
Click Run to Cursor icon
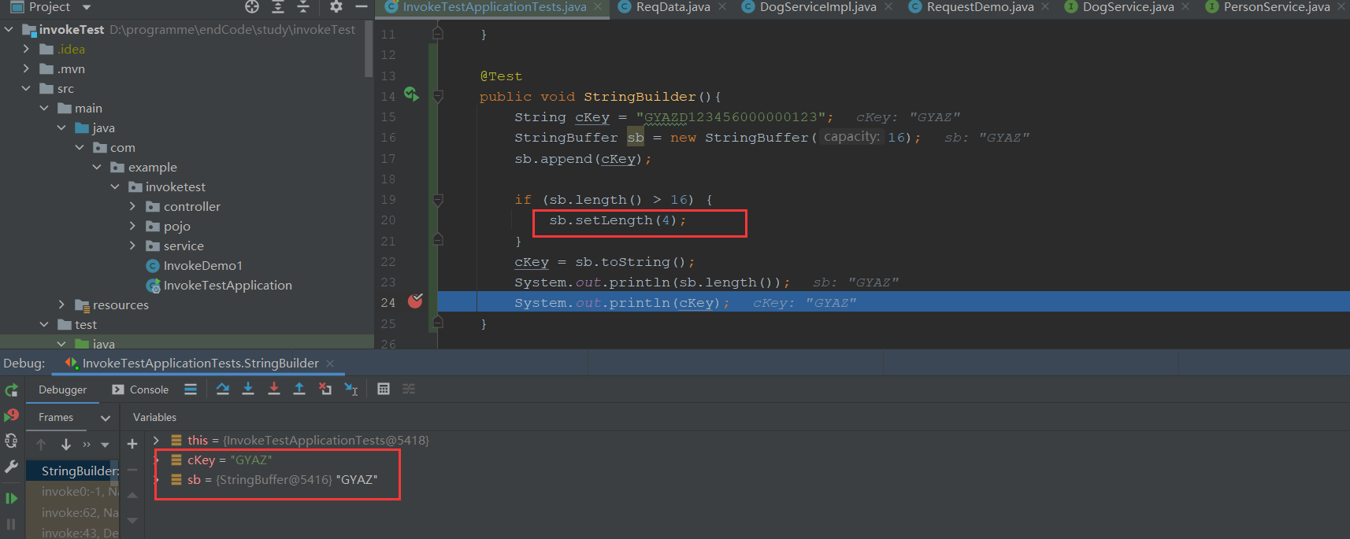coord(351,389)
